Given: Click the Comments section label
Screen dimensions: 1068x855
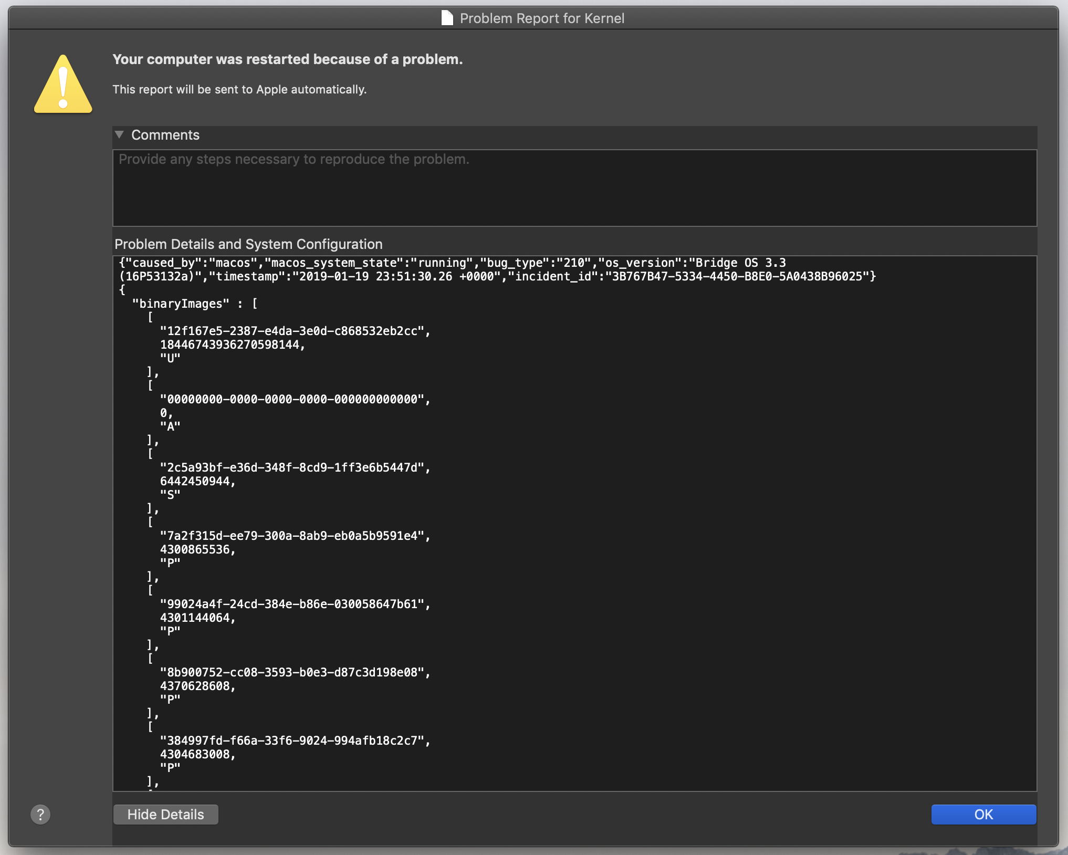Looking at the screenshot, I should 165,135.
